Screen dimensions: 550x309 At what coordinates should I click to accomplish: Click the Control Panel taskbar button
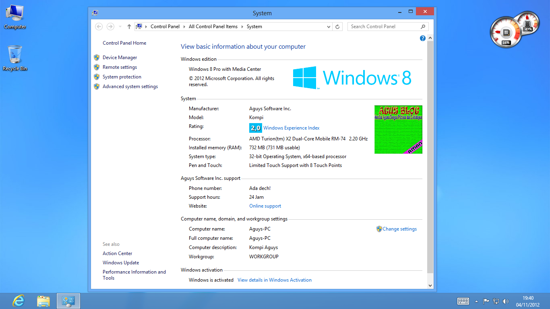pyautogui.click(x=68, y=301)
